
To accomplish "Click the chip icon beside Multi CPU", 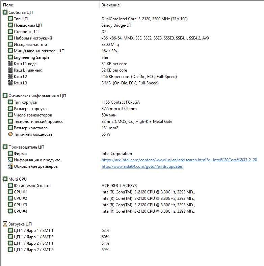I will tap(5, 179).
